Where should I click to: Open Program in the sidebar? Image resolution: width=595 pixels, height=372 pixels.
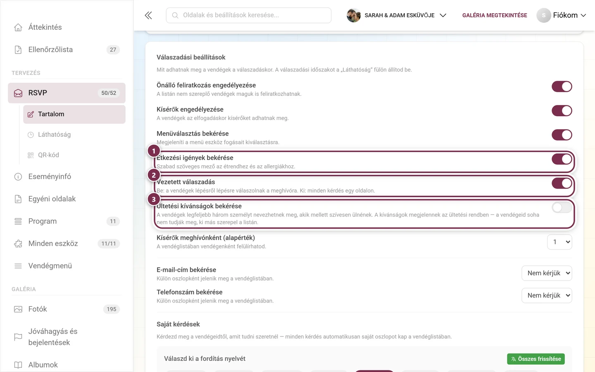tap(67, 221)
